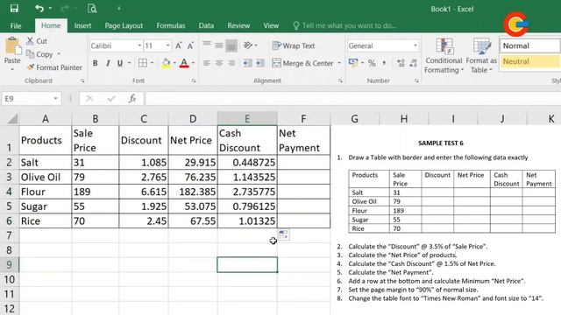Screen dimensions: 561x315
Task: Open the Review tab
Action: pos(238,25)
